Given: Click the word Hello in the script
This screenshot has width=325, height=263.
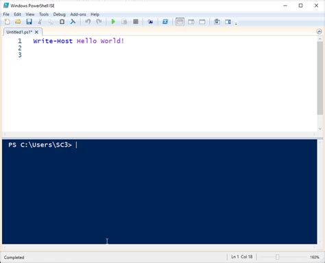Looking at the screenshot, I should coord(86,41).
